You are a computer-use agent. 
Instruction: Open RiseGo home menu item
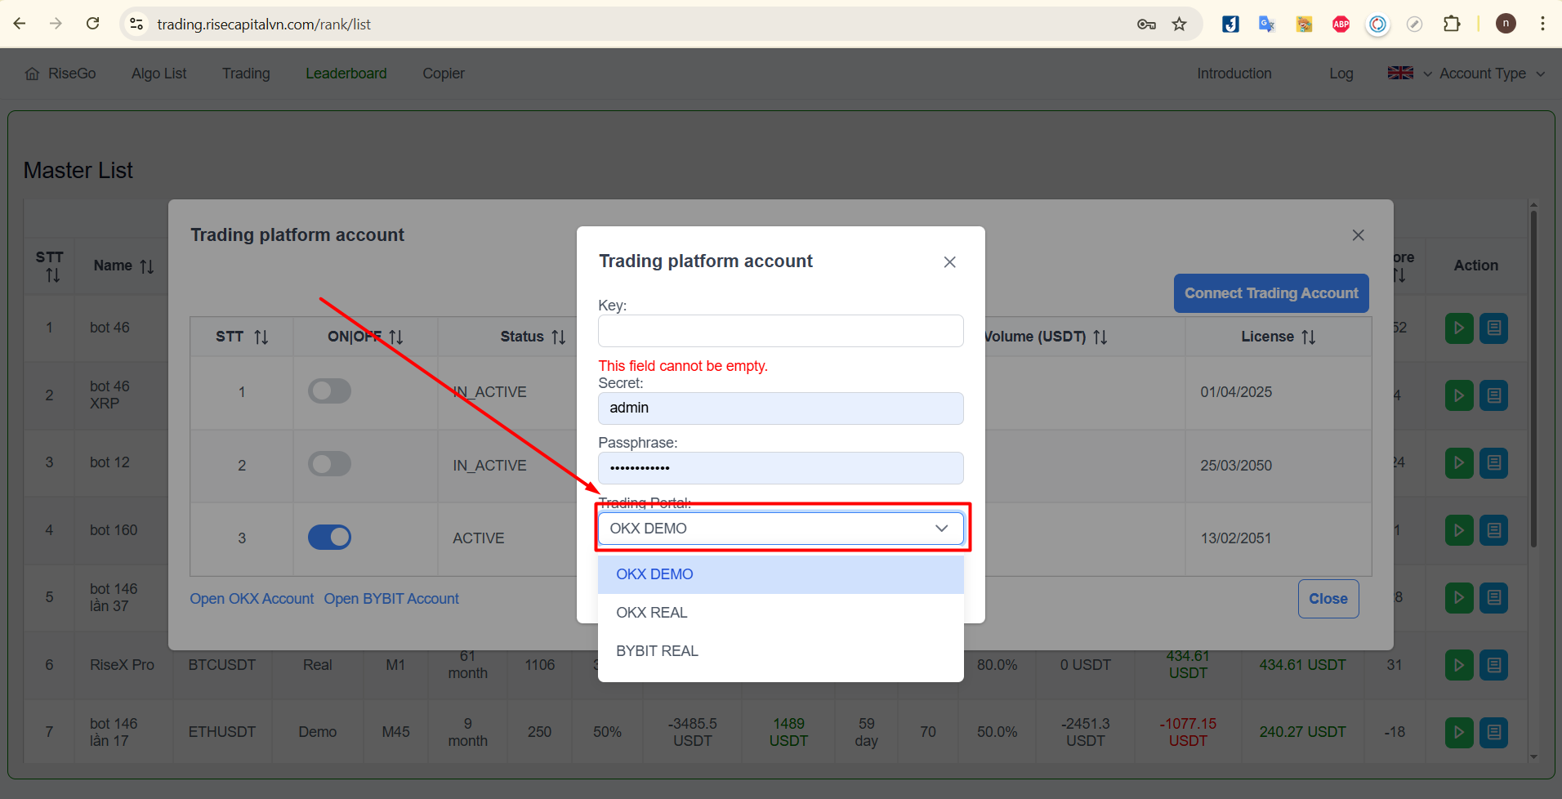click(60, 74)
